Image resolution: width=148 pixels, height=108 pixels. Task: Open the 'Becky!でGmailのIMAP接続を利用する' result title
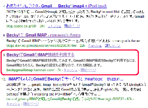click(41, 55)
